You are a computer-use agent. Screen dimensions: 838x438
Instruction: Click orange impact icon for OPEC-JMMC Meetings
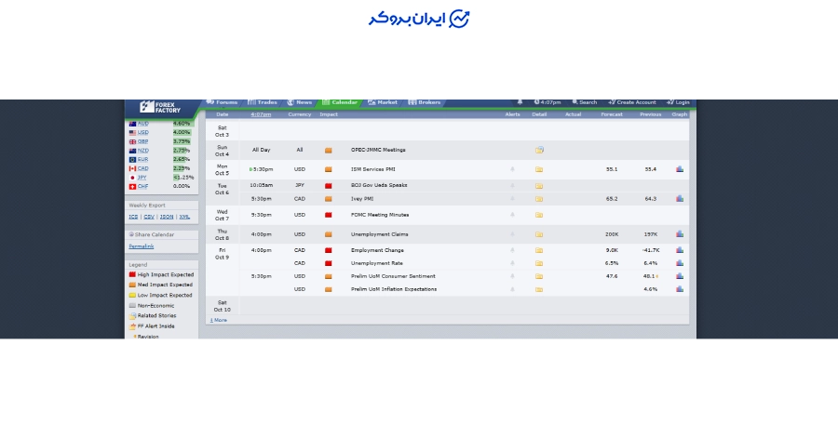click(328, 151)
